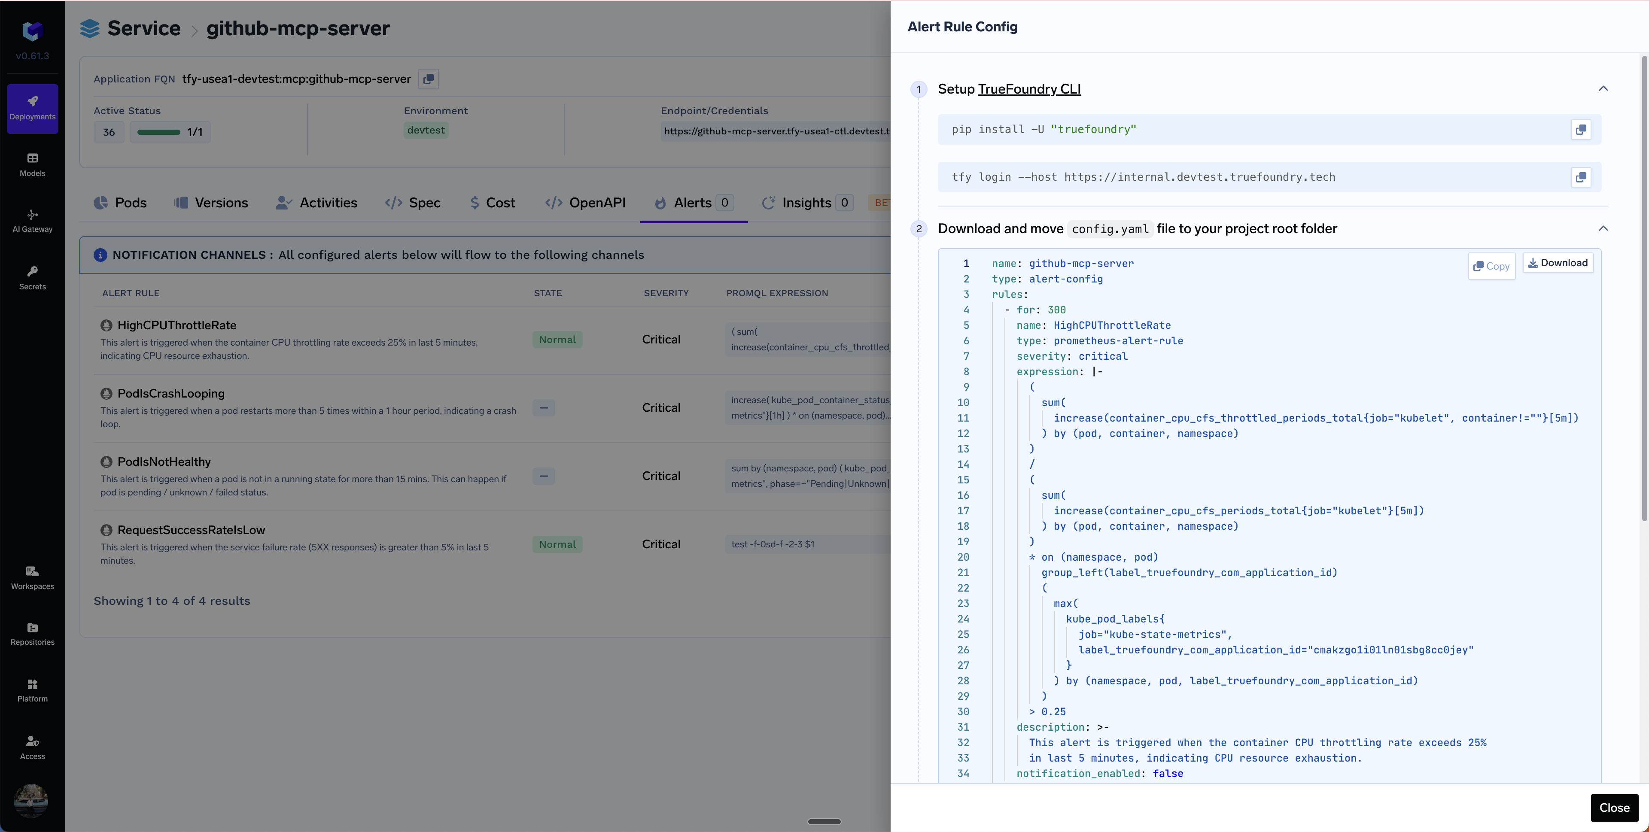The image size is (1649, 832).
Task: Click the horizontal scrollbar under alerts table
Action: [824, 821]
